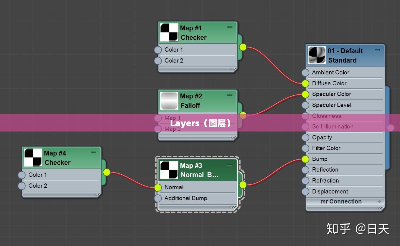Select the Opacity slot label

click(x=322, y=138)
